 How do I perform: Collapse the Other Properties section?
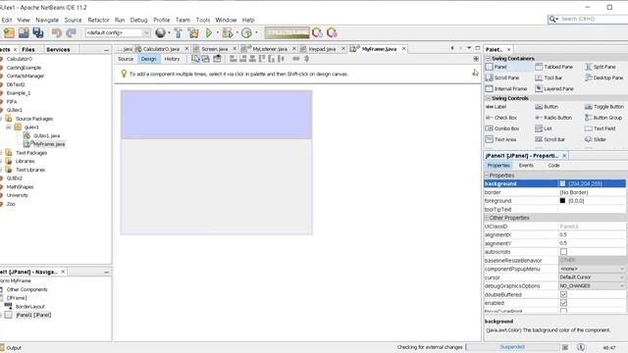(487, 218)
